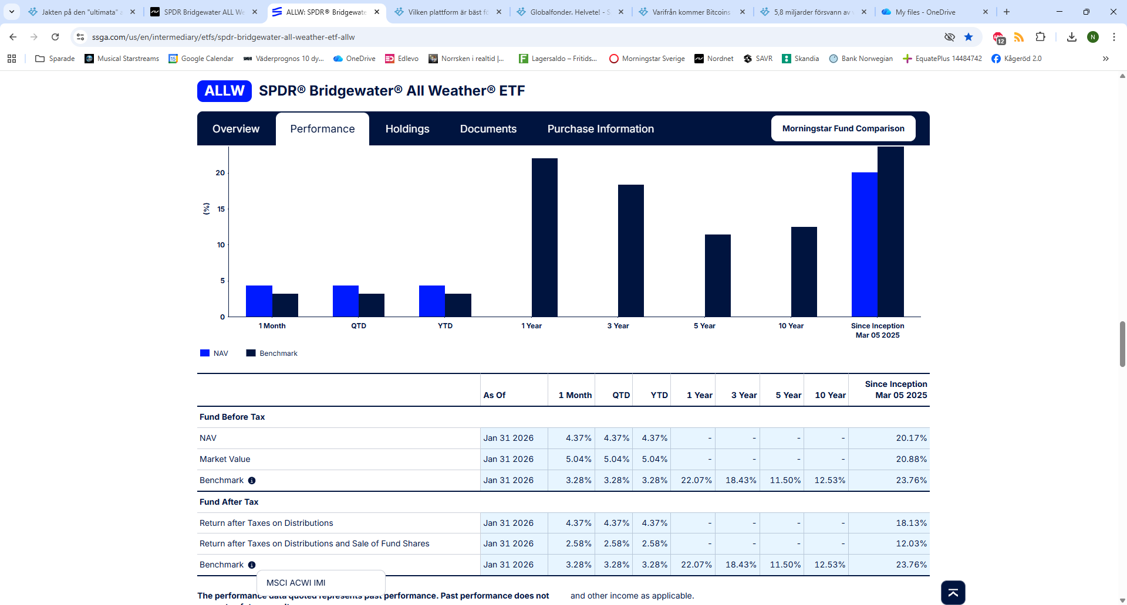Click the scroll-to-top arrow button

tap(953, 593)
